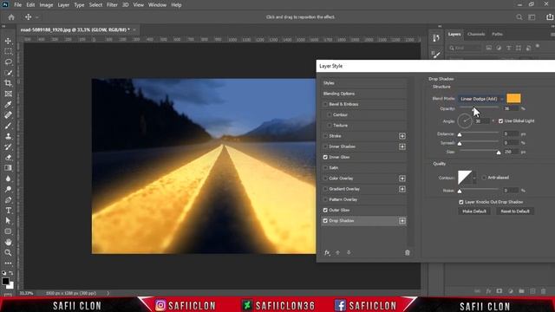This screenshot has height=312, width=555.
Task: Select the Drop Shadow effect row
Action: [364, 221]
